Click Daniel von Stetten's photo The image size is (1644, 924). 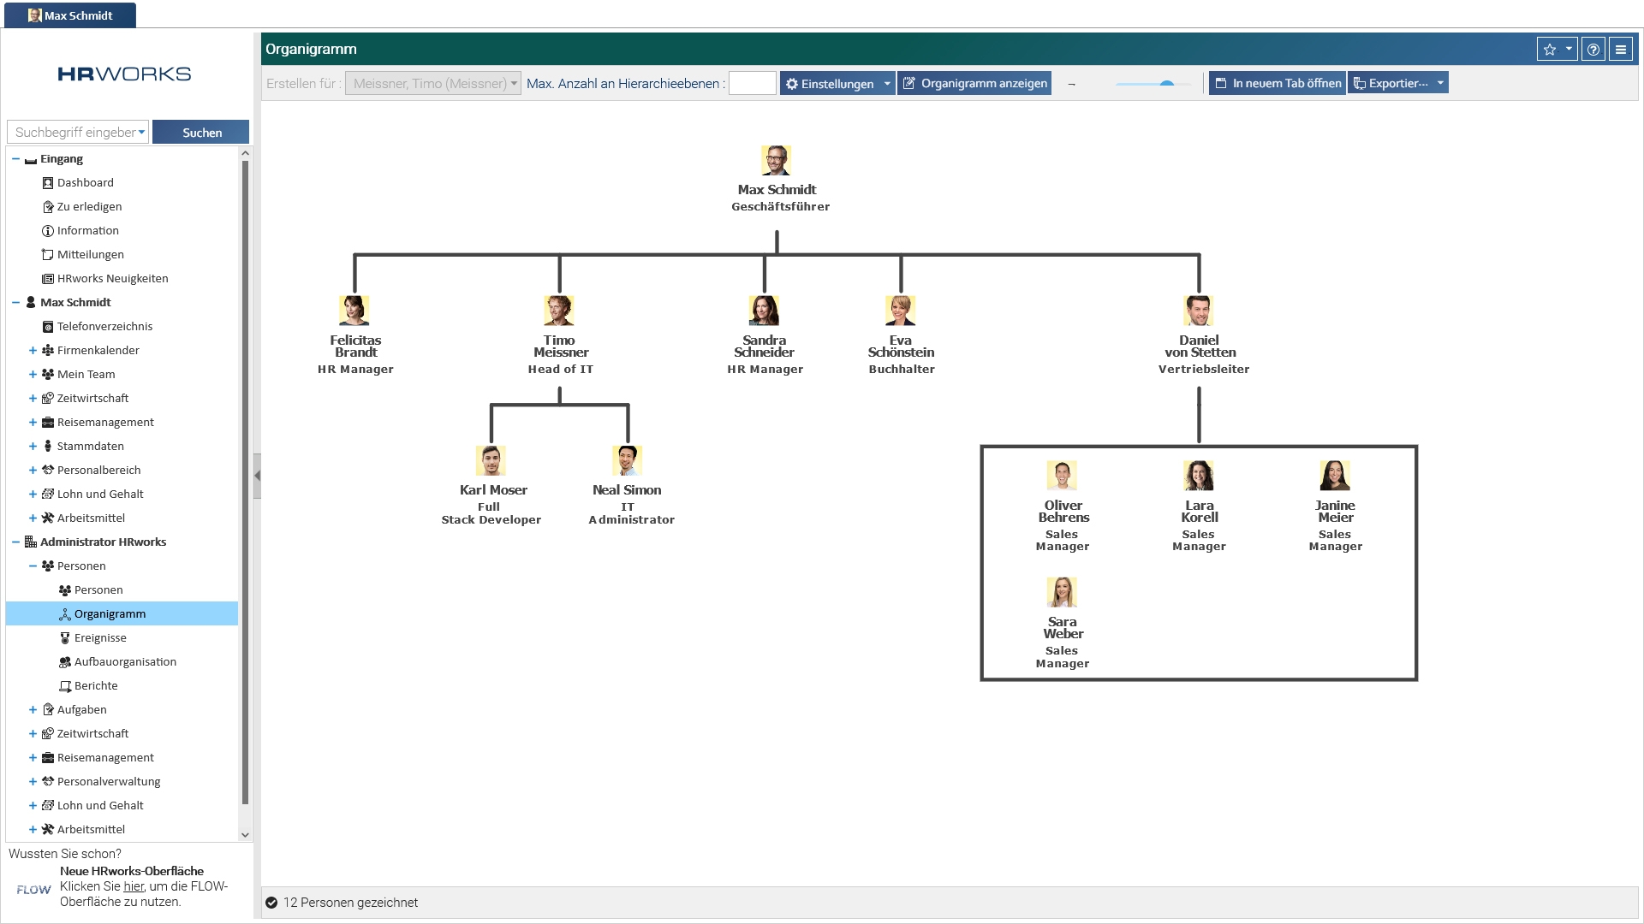click(1198, 311)
